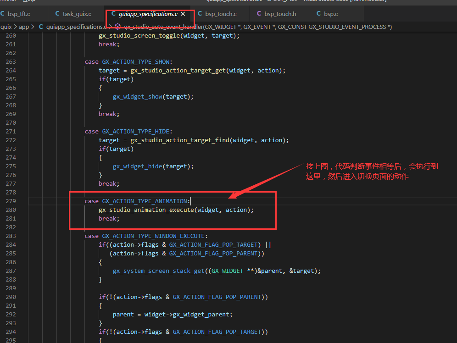Click 'gx_widget_show' call
Viewport: 457px width, 343px height.
137,97
